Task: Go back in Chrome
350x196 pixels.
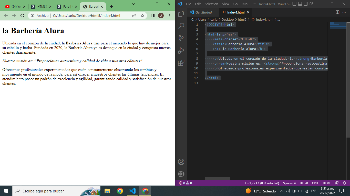Action: pos(6,16)
